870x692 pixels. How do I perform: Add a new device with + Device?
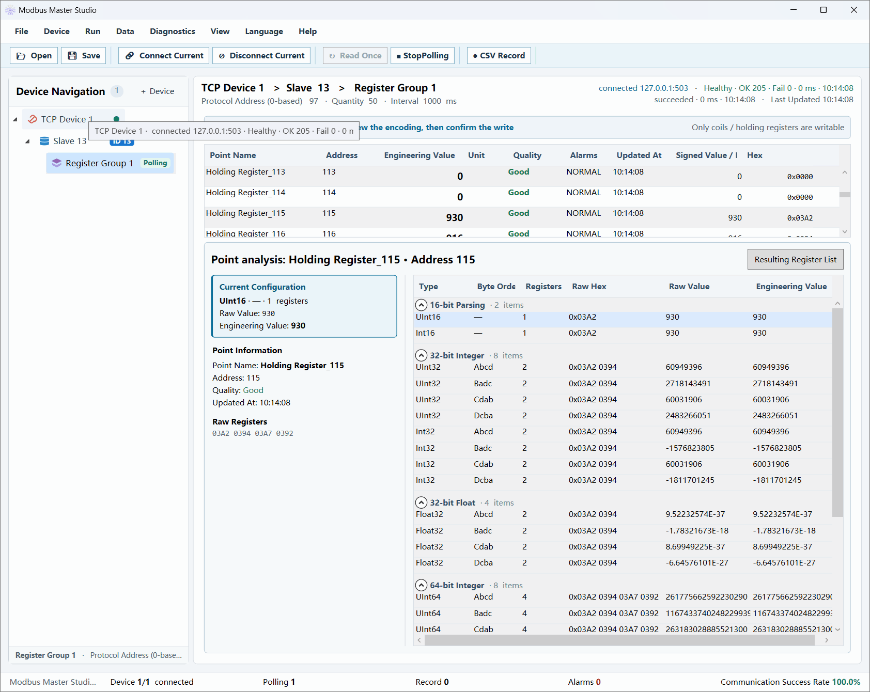click(158, 91)
